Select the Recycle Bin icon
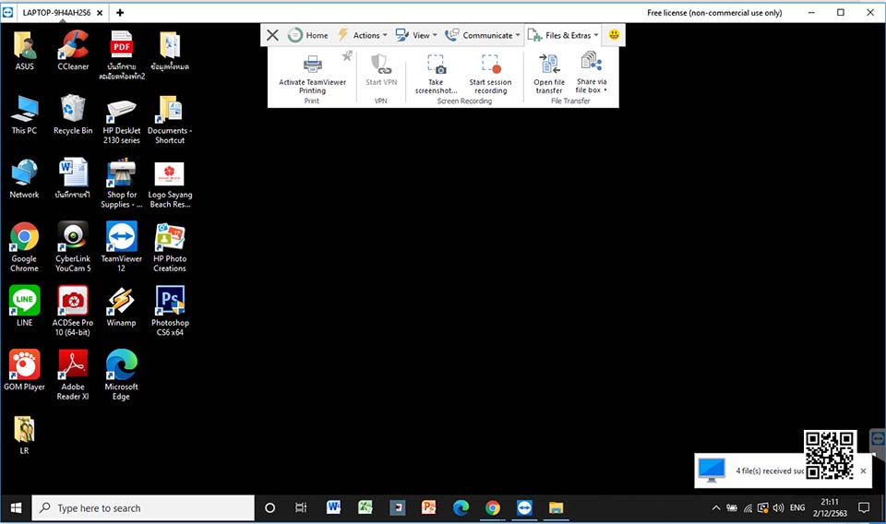The height and width of the screenshot is (524, 886). tap(73, 114)
